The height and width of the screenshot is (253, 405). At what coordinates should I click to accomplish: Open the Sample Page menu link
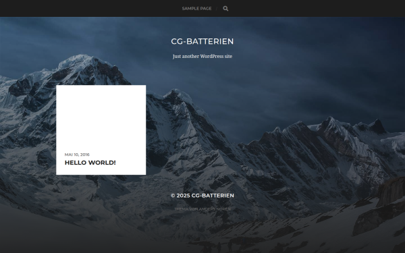click(x=196, y=9)
